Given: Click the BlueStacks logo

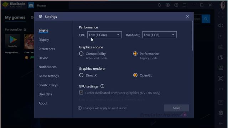Looking at the screenshot, I should tap(5, 5).
